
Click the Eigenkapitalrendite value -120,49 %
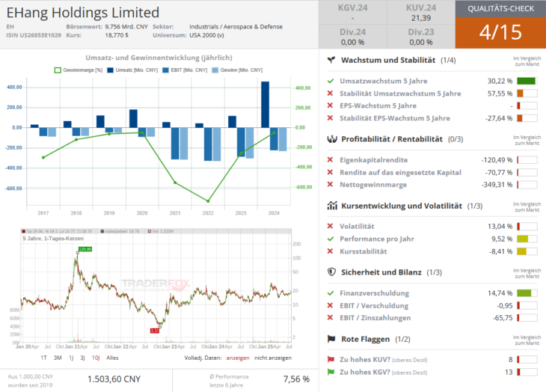tap(497, 160)
